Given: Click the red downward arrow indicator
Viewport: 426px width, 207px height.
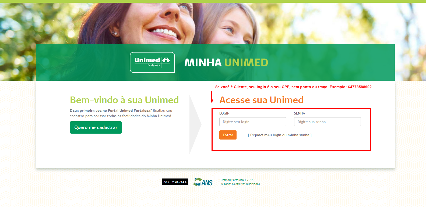Looking at the screenshot, I should pos(212,97).
